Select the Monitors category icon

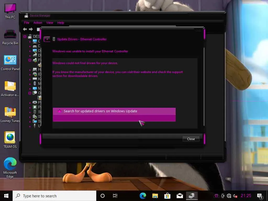point(35,88)
